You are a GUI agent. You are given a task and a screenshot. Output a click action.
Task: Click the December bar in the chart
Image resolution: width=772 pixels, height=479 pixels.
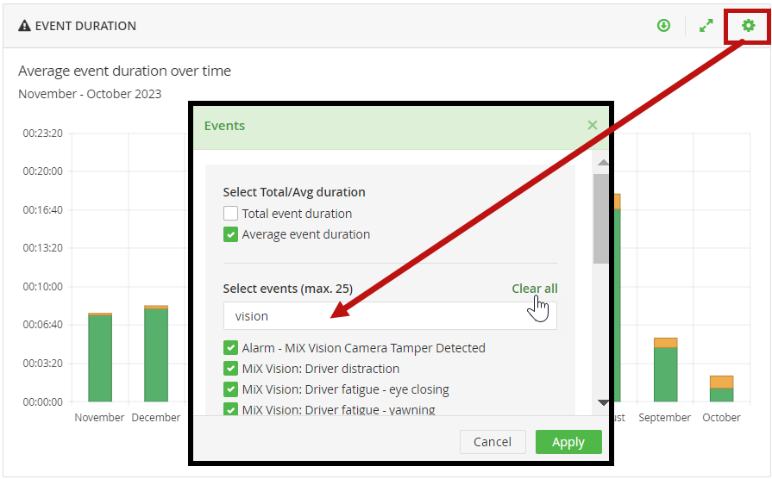(x=156, y=353)
